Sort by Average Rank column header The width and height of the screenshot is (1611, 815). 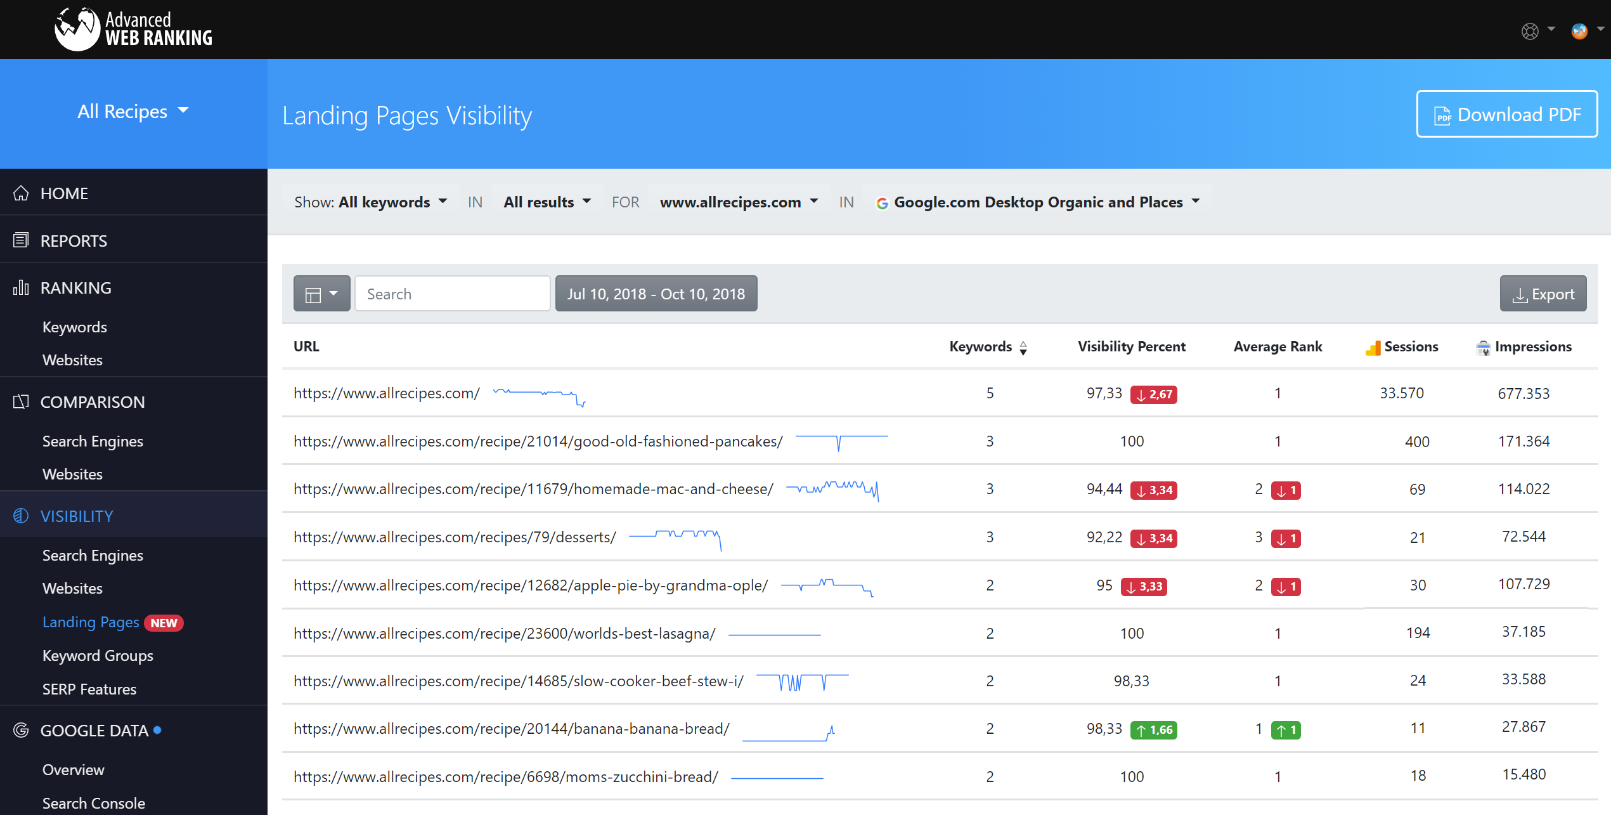[1278, 346]
